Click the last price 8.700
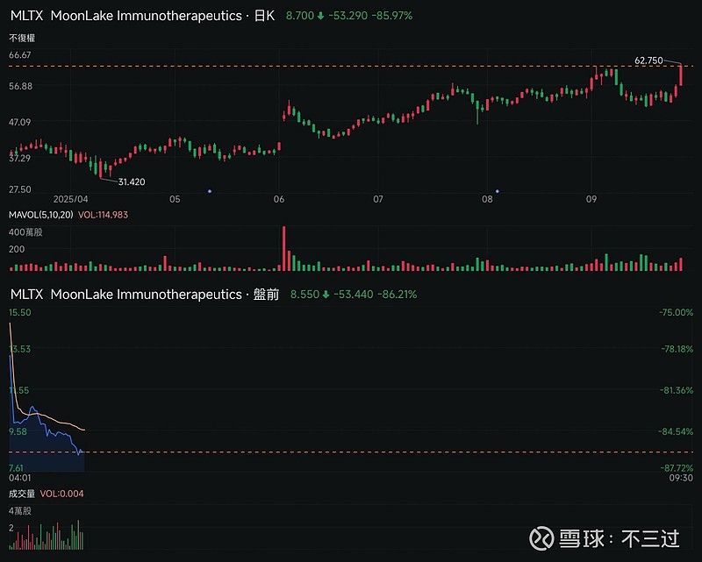 pyautogui.click(x=300, y=16)
